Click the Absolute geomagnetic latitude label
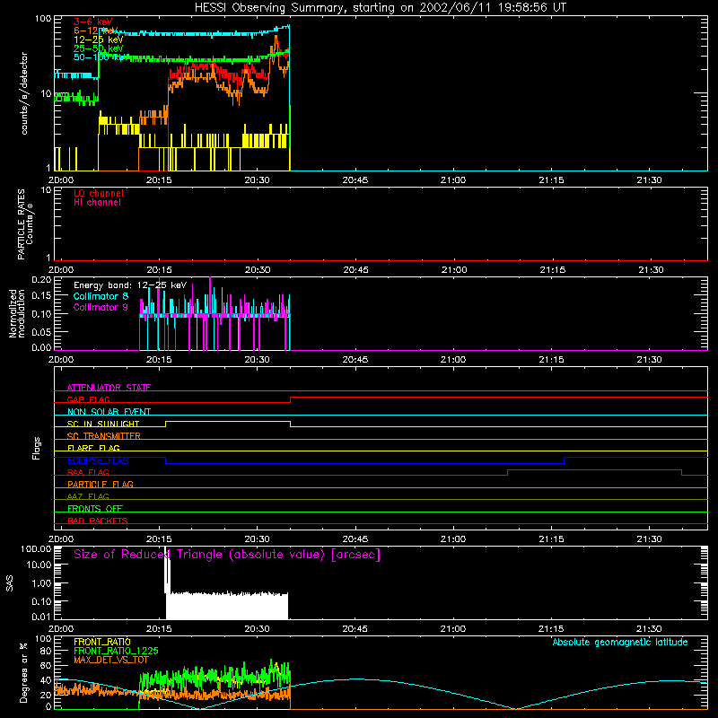Screen dimensions: 718x718 (620, 642)
